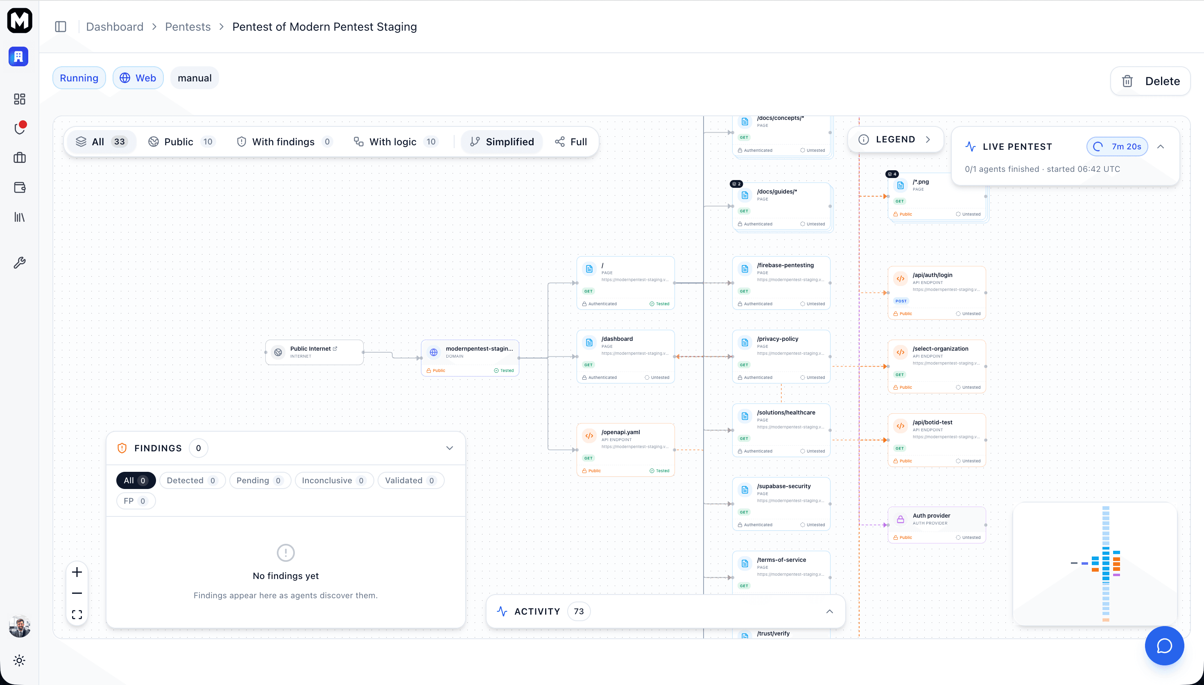The height and width of the screenshot is (685, 1204).
Task: Filter findings by Validated
Action: click(411, 480)
